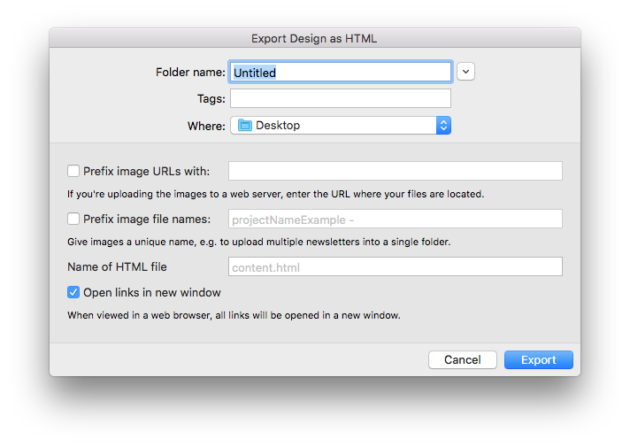The height and width of the screenshot is (447, 630).
Task: Click the highlighted Untitled text
Action: (255, 73)
